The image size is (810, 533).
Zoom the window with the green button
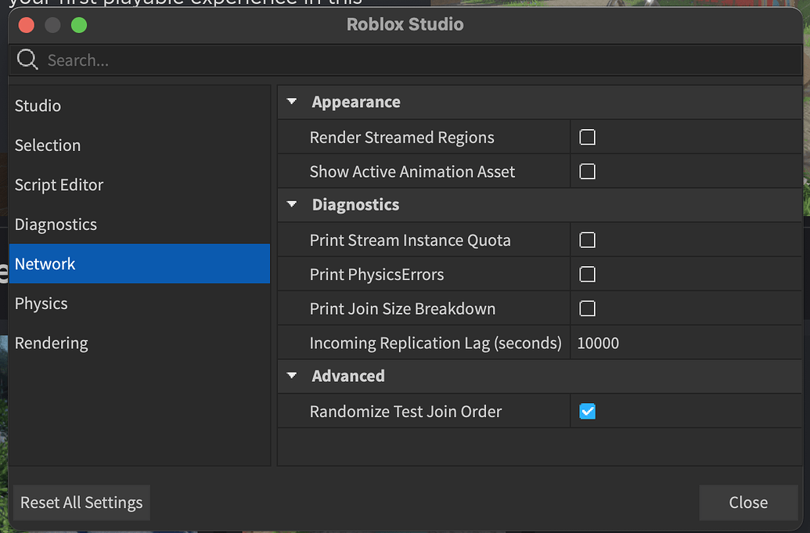(x=79, y=25)
